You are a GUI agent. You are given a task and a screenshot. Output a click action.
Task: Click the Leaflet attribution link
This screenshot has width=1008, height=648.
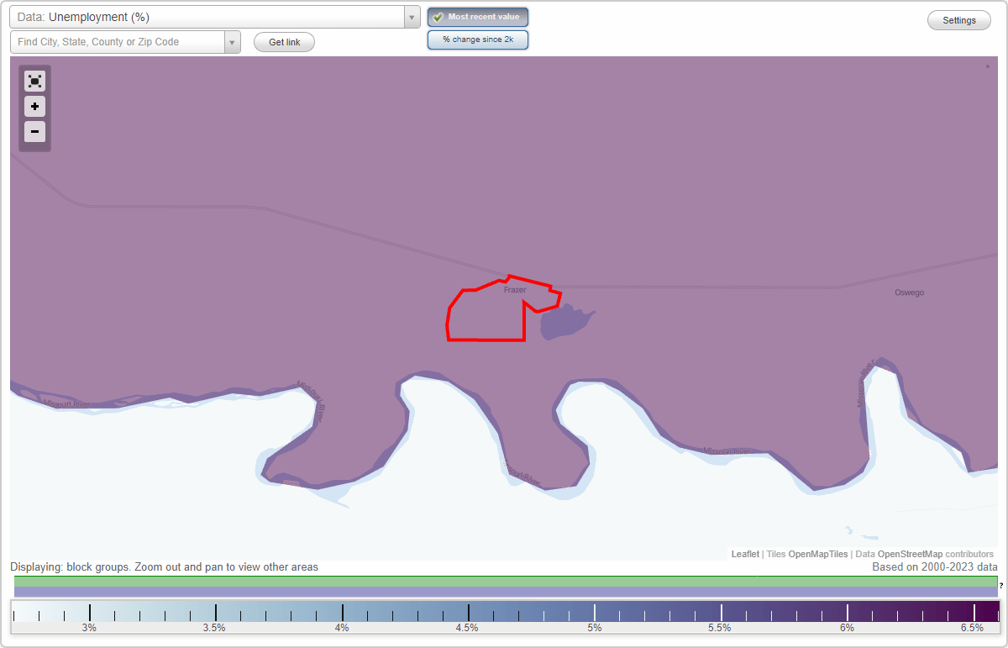pos(745,554)
